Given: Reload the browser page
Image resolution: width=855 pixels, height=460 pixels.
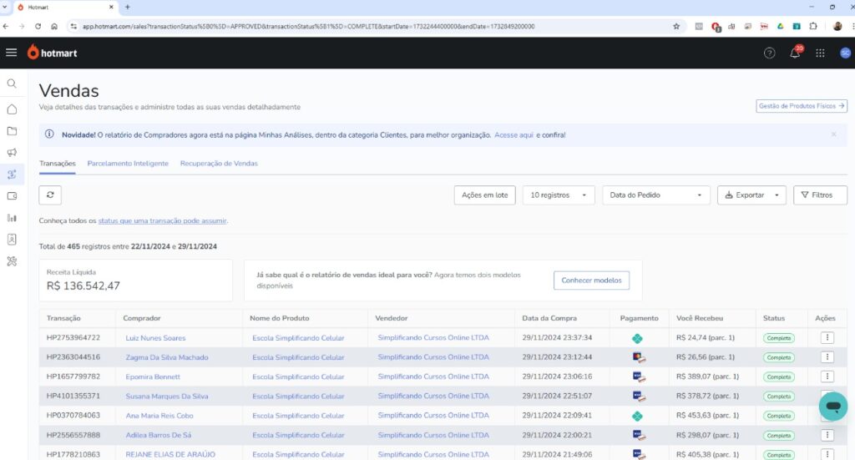Looking at the screenshot, I should [38, 26].
